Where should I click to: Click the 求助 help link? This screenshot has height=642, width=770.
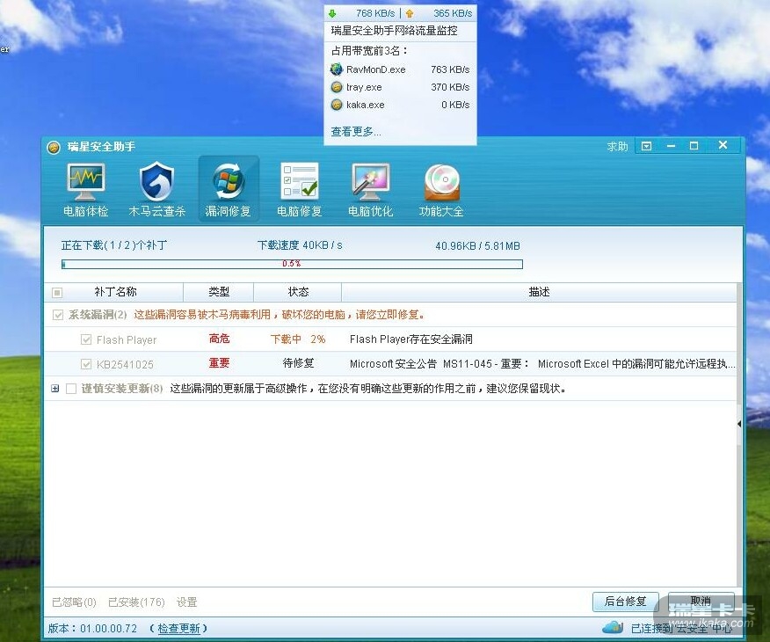point(617,146)
